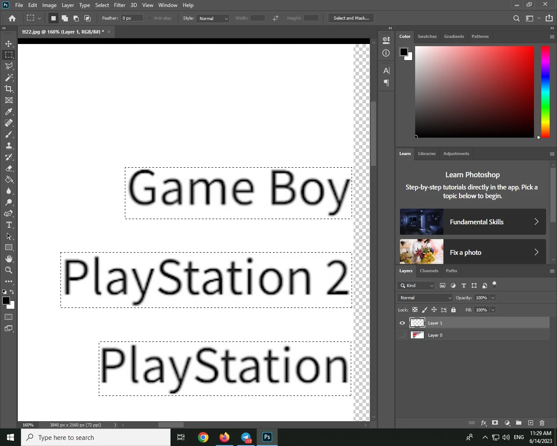The image size is (557, 446).
Task: Switch to the Libraries tab
Action: tap(426, 154)
